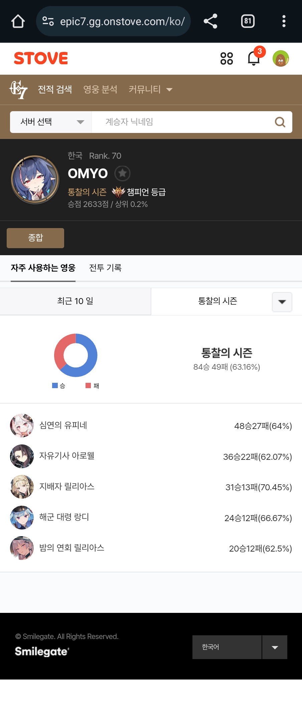Viewport: 302px width, 711px height.
Task: Toggle the favorite star next to OMYO
Action: tap(123, 173)
